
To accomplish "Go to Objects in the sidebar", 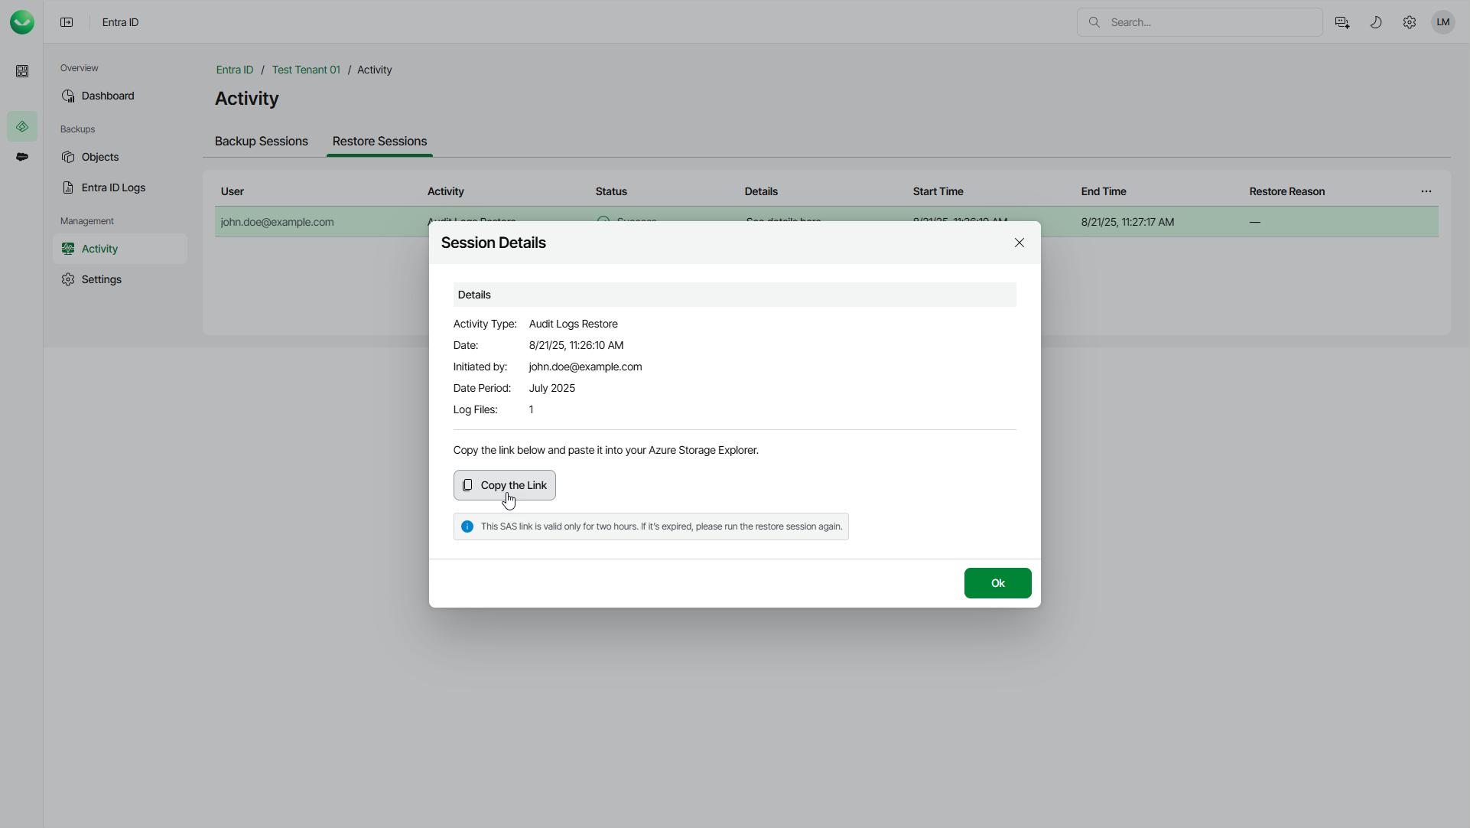I will pyautogui.click(x=100, y=157).
